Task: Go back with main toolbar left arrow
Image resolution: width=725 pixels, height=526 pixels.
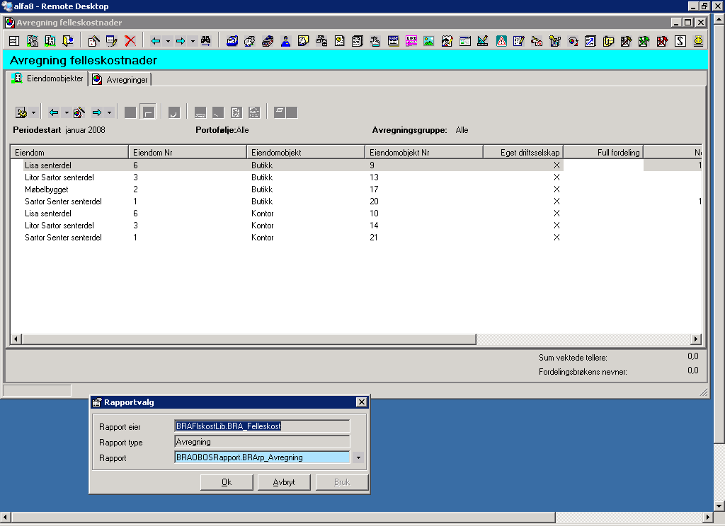Action: point(156,41)
